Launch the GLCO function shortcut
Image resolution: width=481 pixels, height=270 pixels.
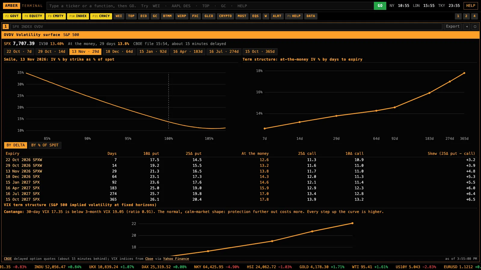tap(209, 16)
